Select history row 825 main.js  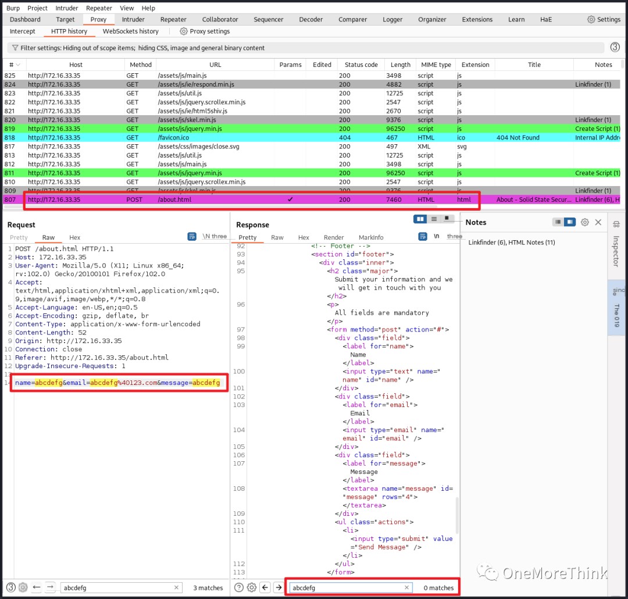tap(312, 76)
